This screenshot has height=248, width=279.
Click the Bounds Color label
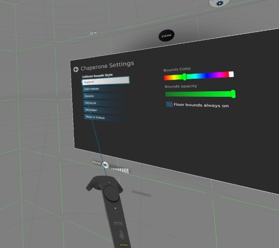point(177,69)
